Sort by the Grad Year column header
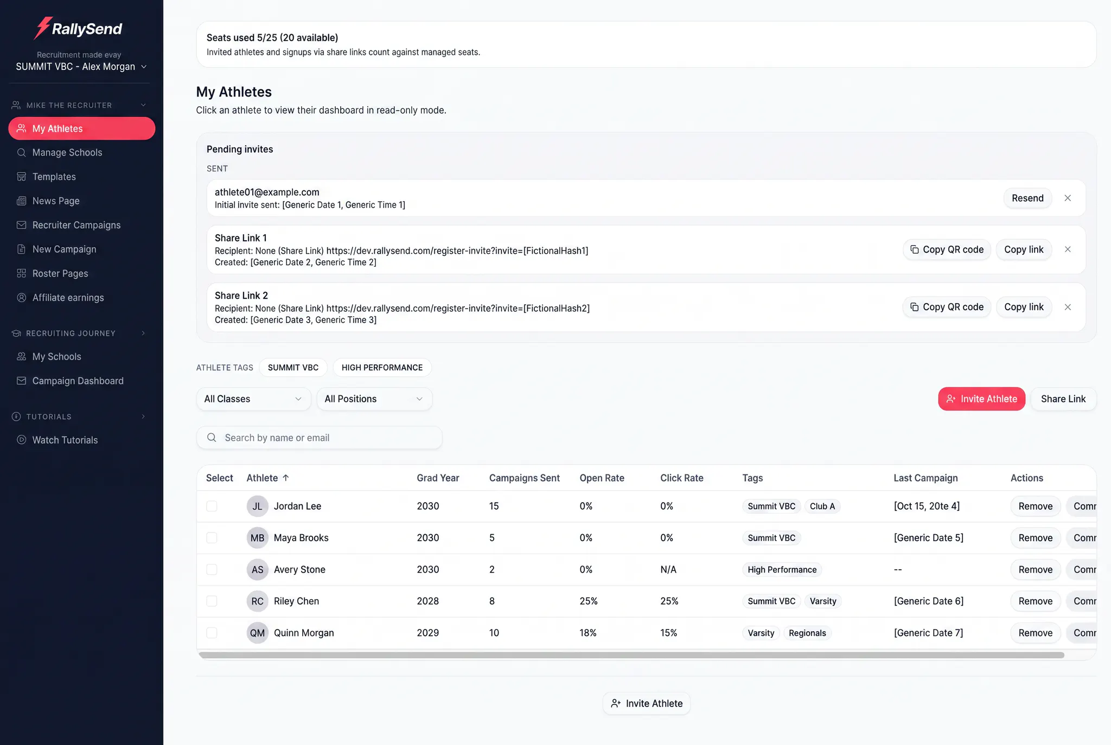Image resolution: width=1111 pixels, height=745 pixels. 438,478
